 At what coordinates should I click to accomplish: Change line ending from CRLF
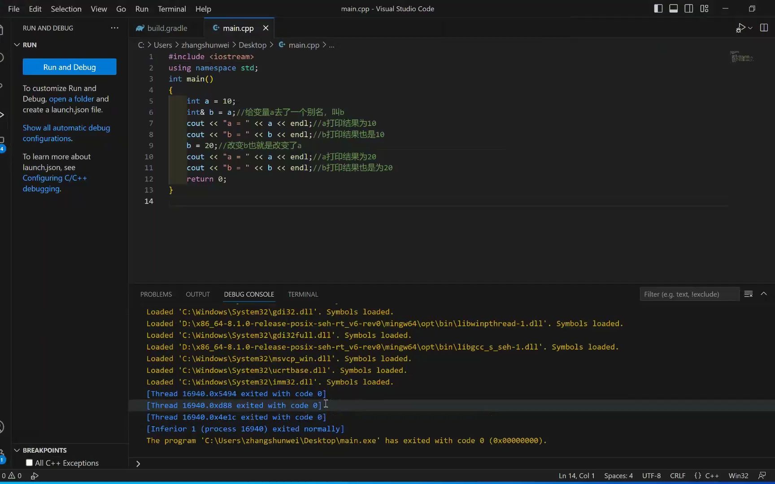[678, 475]
